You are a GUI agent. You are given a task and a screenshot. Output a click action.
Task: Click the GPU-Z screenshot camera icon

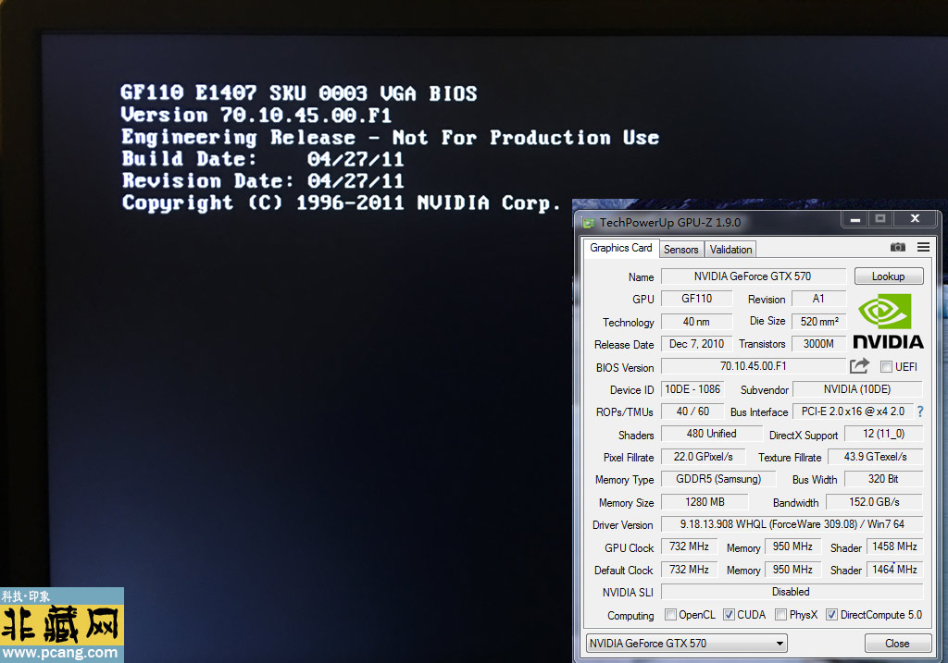pyautogui.click(x=898, y=247)
